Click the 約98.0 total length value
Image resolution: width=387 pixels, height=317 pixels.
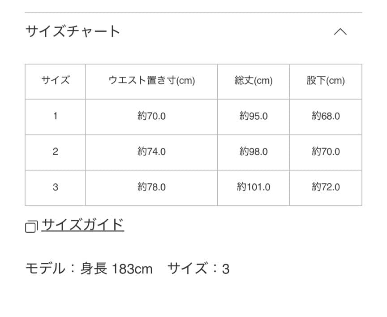(x=253, y=152)
